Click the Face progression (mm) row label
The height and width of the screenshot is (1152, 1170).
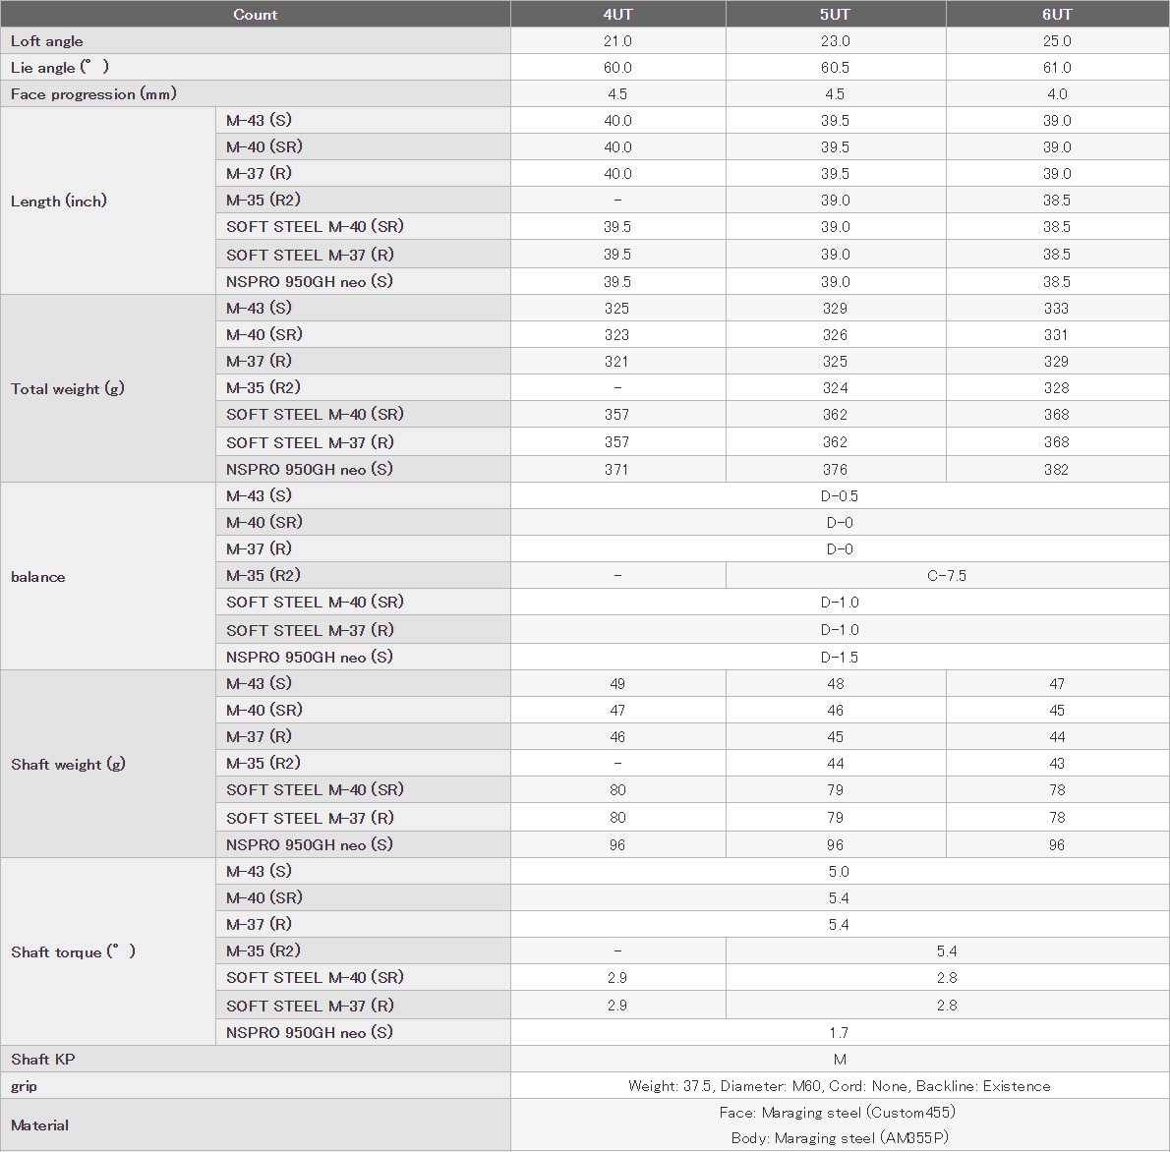(x=93, y=94)
